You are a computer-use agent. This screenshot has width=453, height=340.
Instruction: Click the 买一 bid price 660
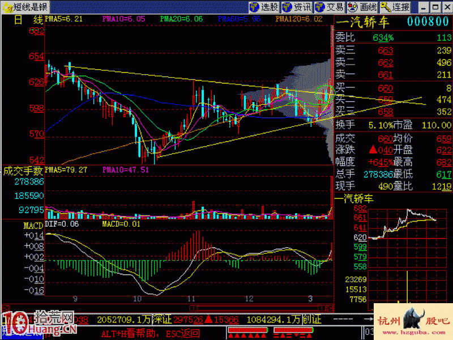click(x=386, y=88)
